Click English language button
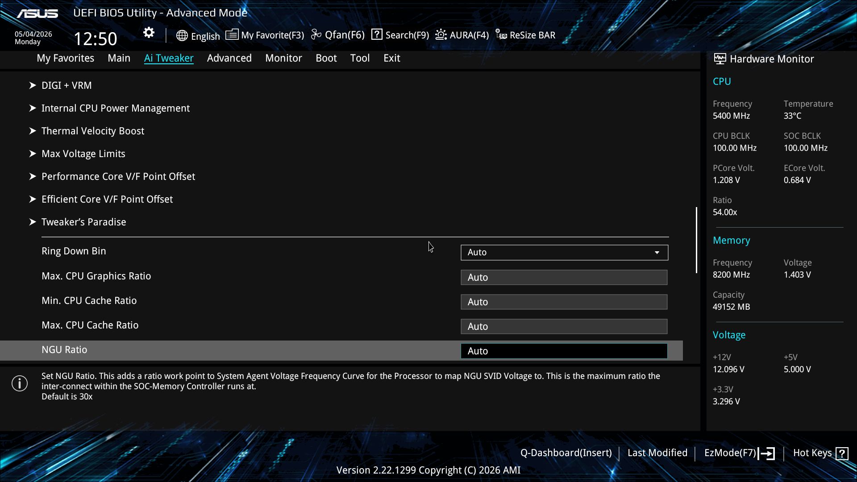 pyautogui.click(x=205, y=36)
